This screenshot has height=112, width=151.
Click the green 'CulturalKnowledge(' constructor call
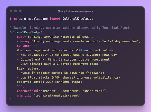[x=26, y=32]
